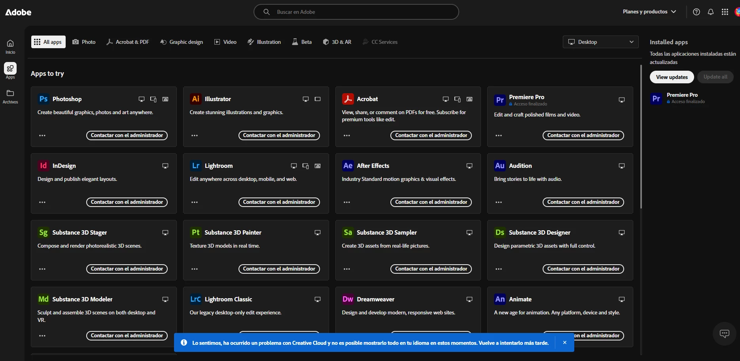740x361 pixels.
Task: Select the All apps tab
Action: [x=48, y=42]
